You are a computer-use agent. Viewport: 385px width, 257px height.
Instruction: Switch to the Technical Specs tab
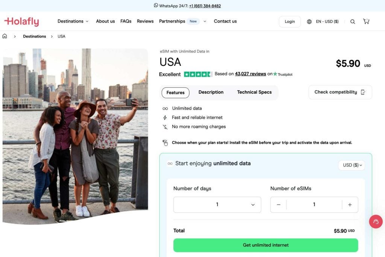point(254,92)
